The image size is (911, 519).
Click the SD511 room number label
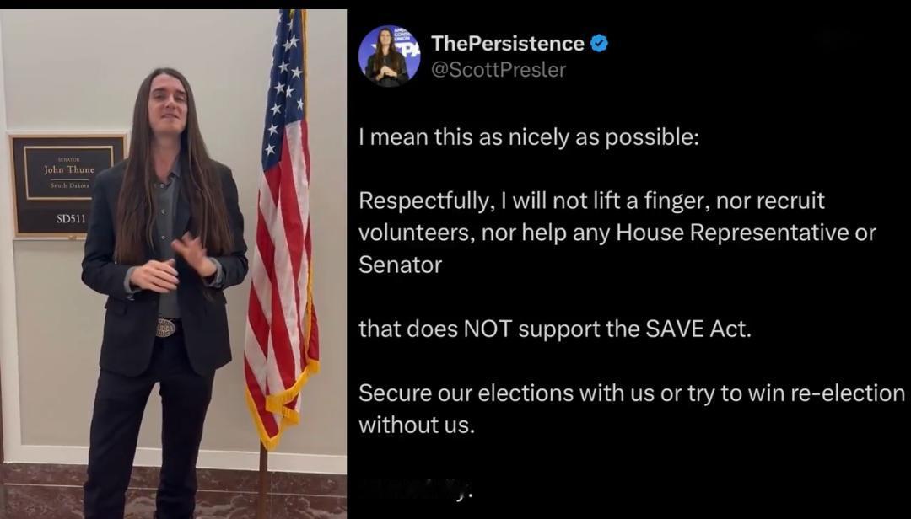[x=71, y=219]
